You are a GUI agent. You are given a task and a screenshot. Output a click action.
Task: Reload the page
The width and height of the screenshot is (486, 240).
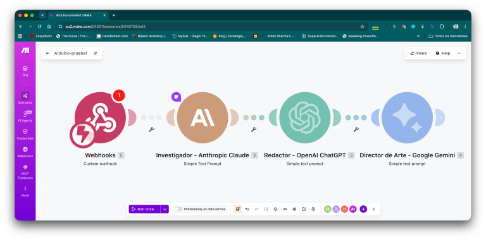click(x=39, y=27)
